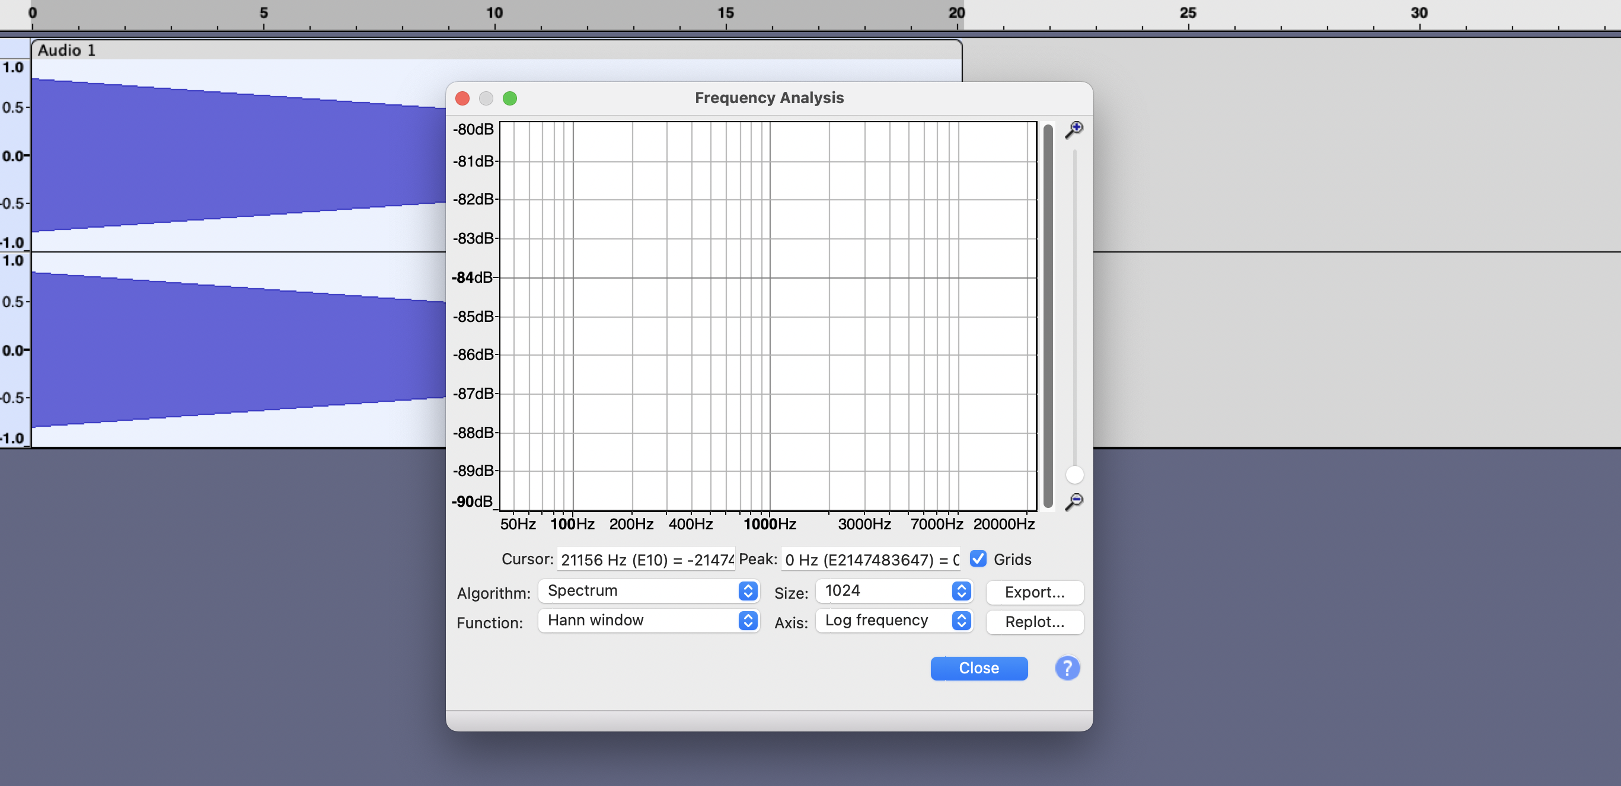Click the Replot button
The height and width of the screenshot is (786, 1621).
coord(1034,622)
